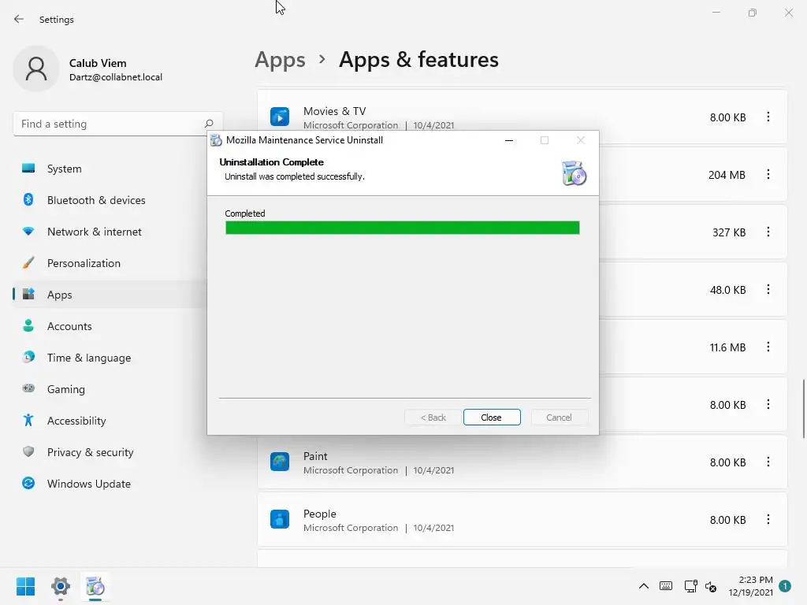807x605 pixels.
Task: Click the muted volume tray icon
Action: click(711, 586)
